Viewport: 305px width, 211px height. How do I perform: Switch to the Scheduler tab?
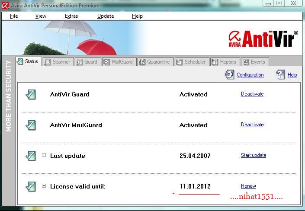[x=192, y=62]
